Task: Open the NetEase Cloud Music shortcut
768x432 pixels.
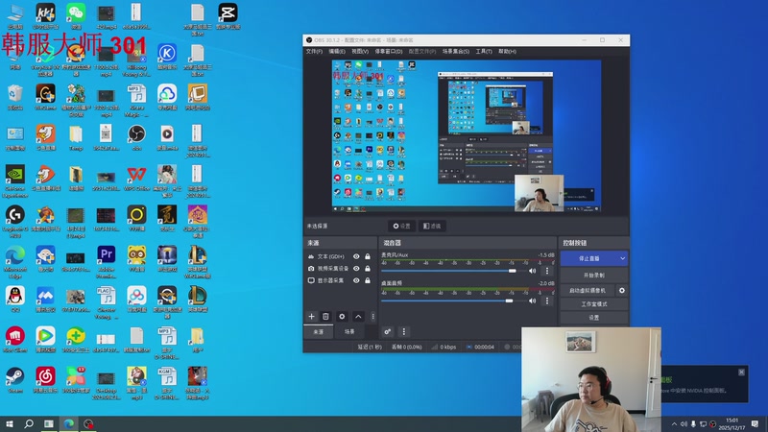Action: click(45, 380)
